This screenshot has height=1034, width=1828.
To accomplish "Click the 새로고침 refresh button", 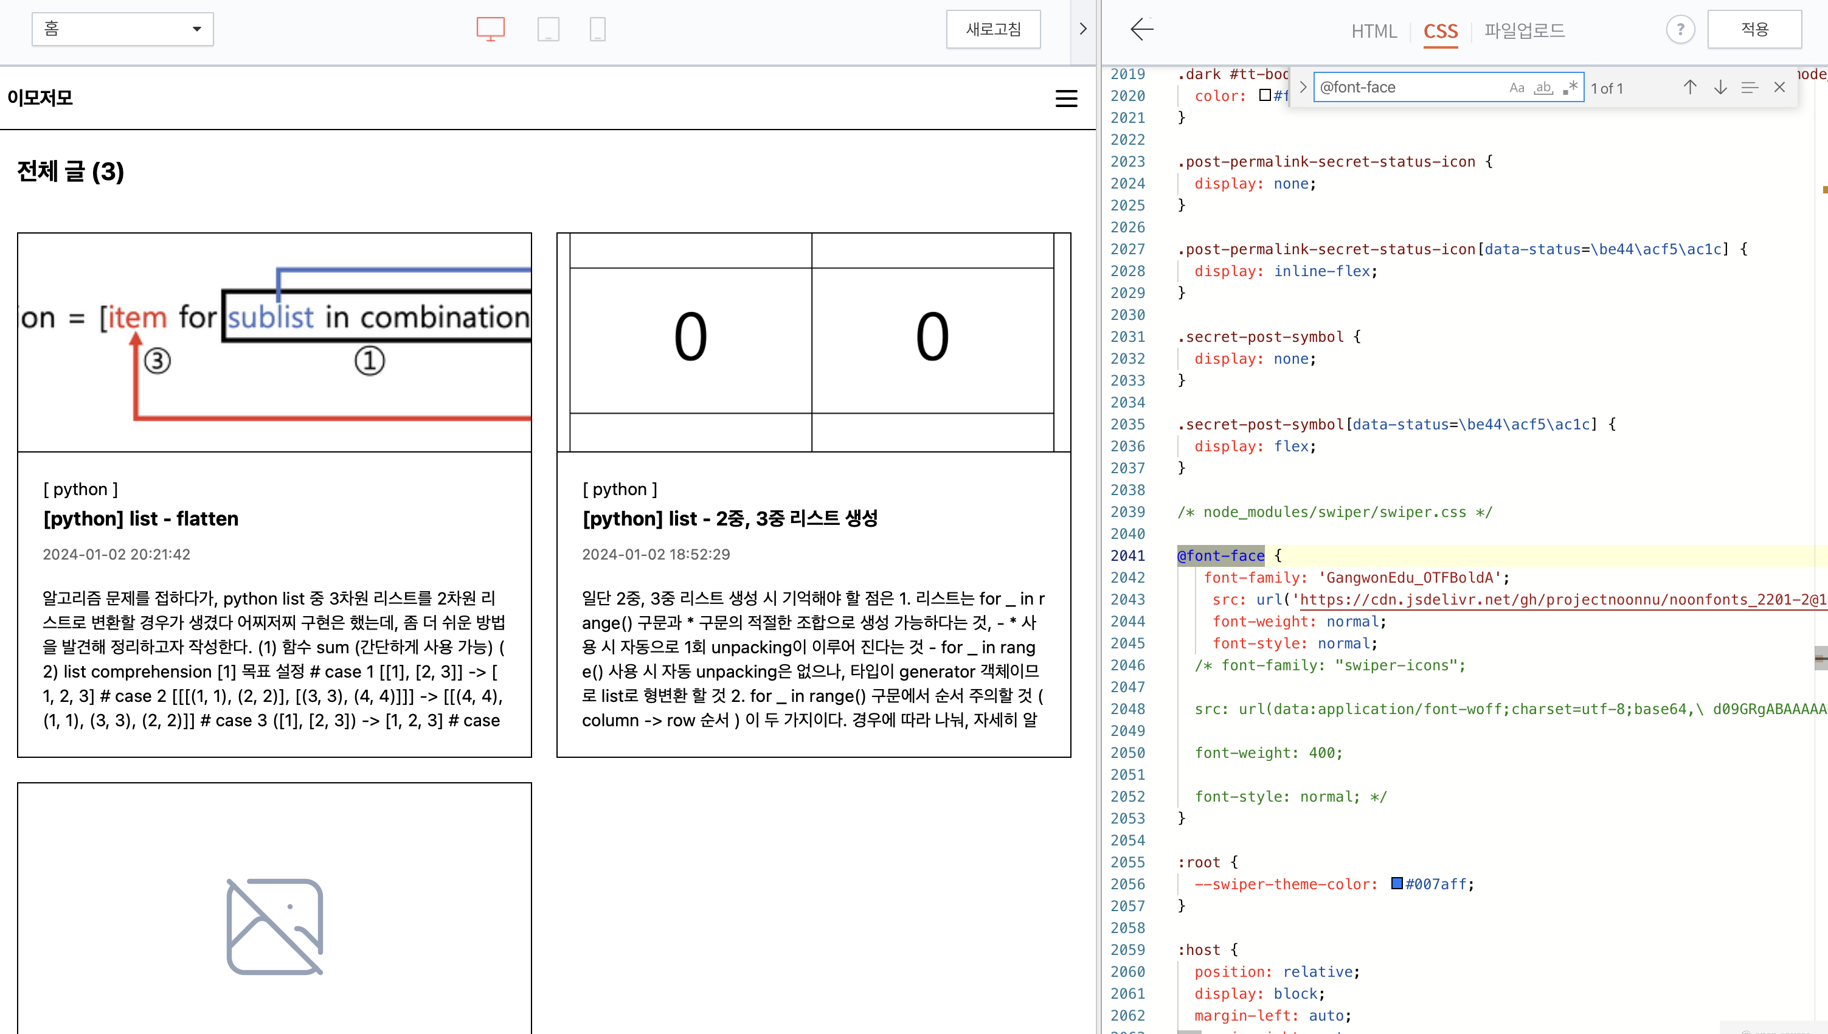I will 993,29.
